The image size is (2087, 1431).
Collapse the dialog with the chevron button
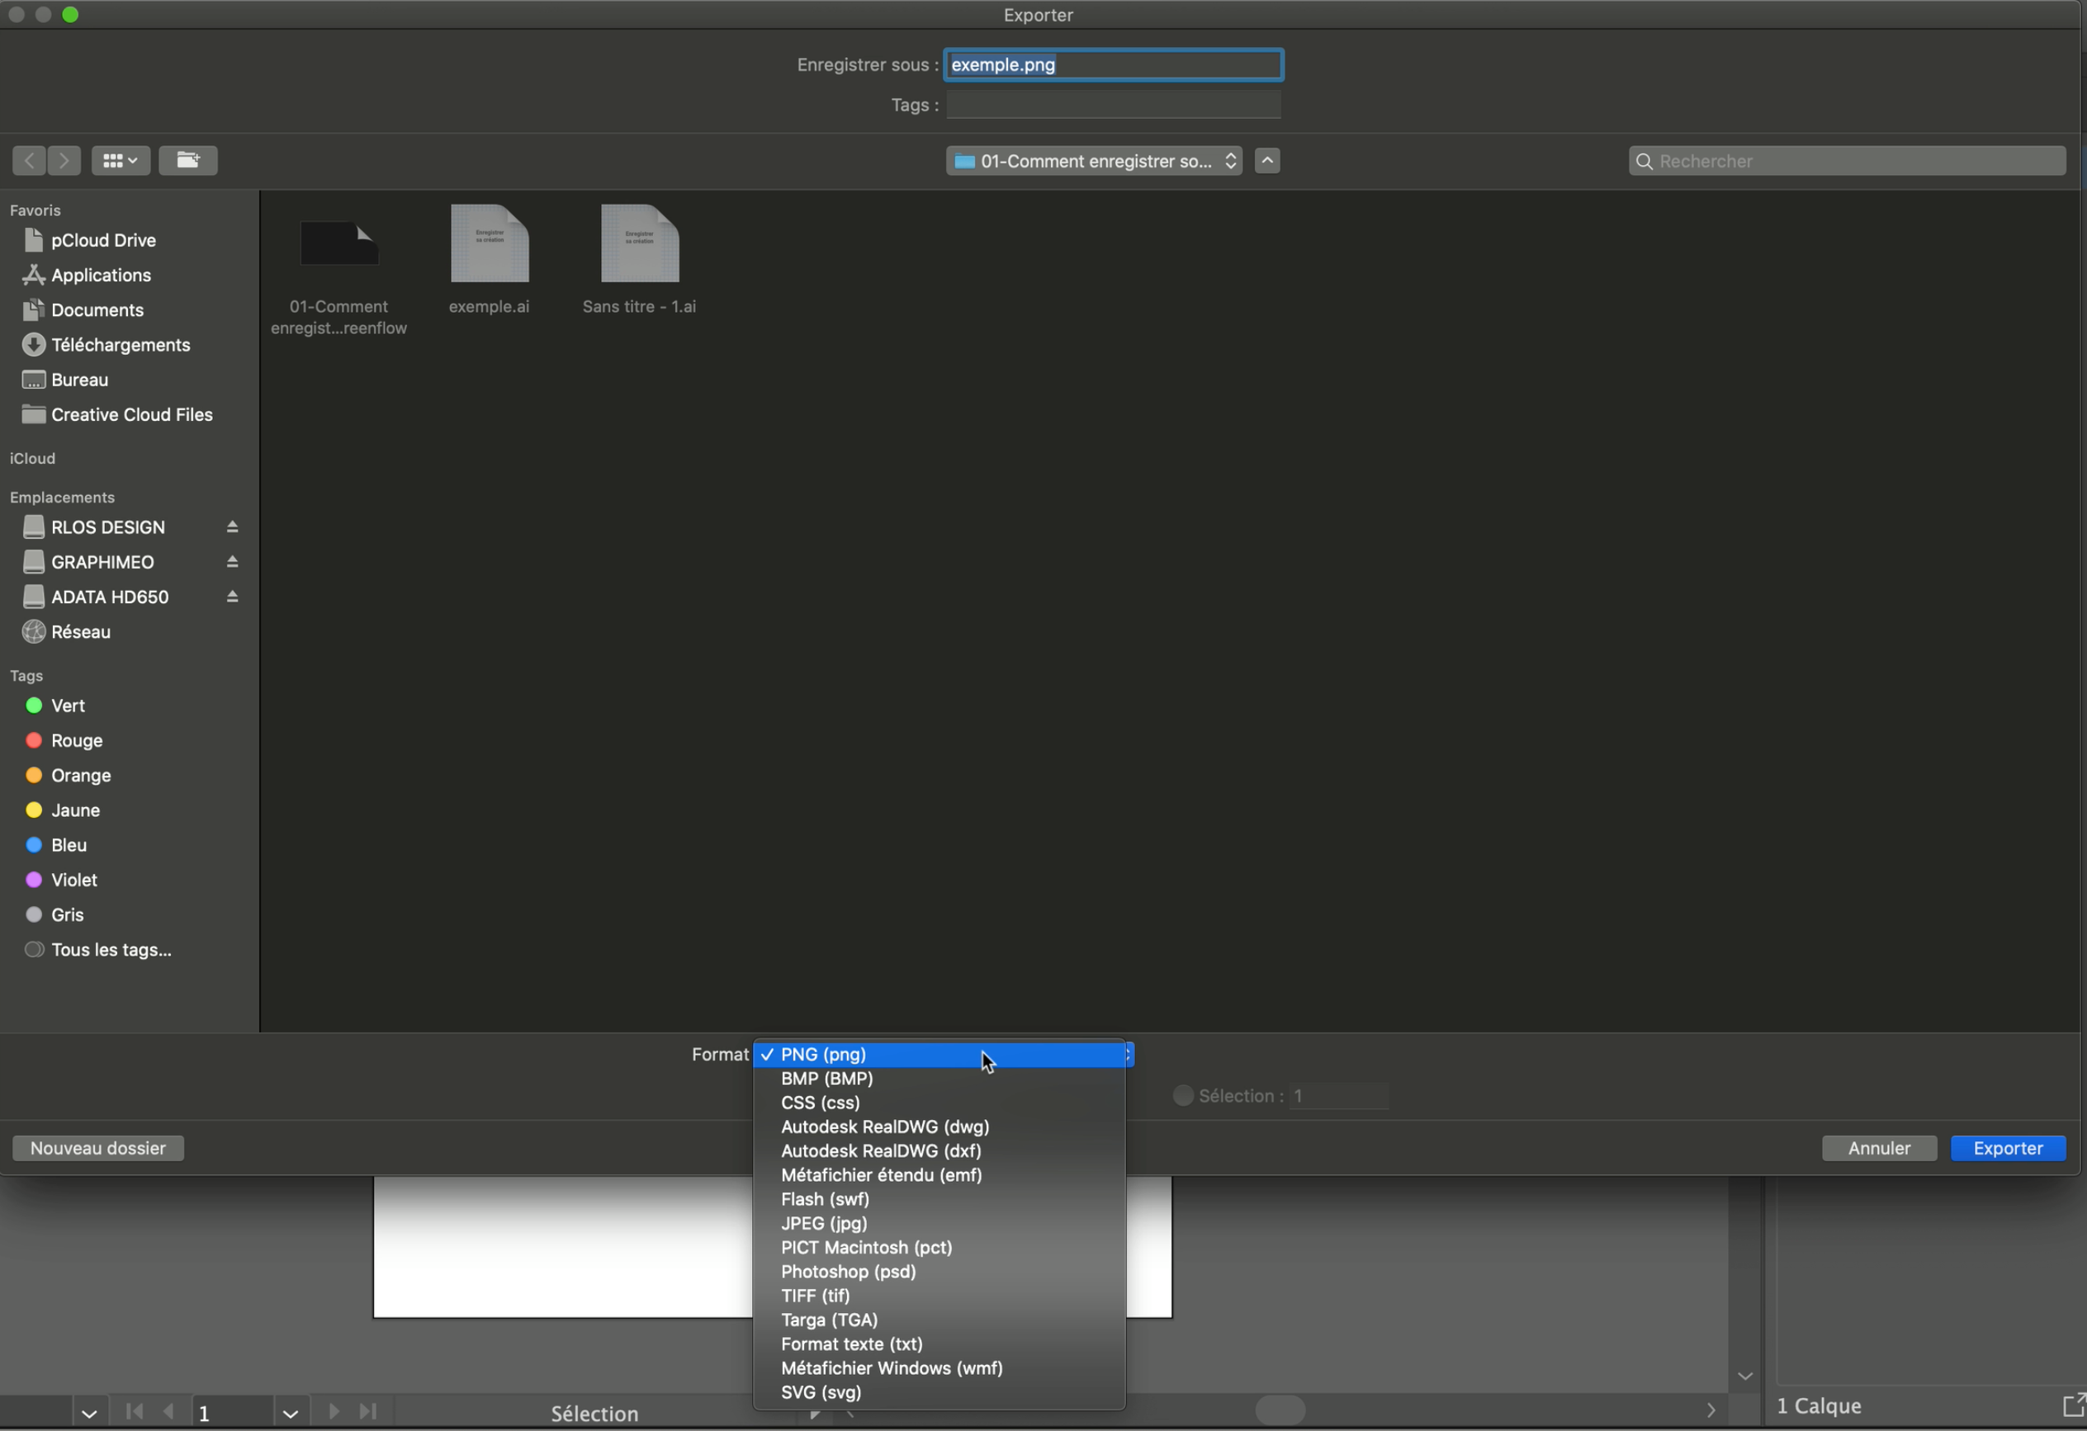tap(1266, 161)
